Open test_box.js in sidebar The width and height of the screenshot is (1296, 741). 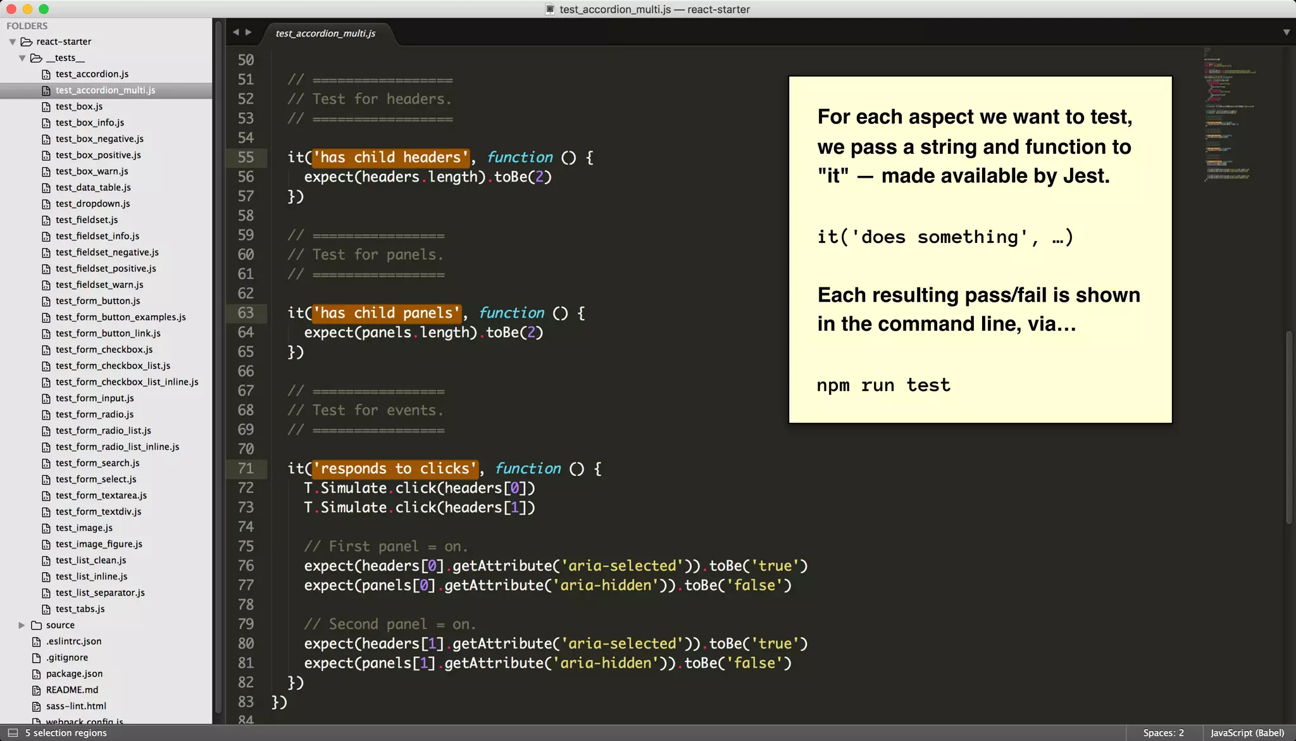[x=79, y=106]
